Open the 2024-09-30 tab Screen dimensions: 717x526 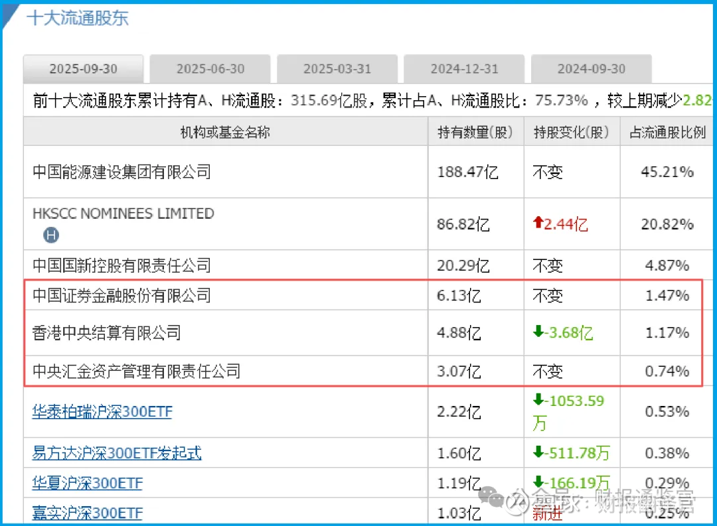(x=592, y=69)
